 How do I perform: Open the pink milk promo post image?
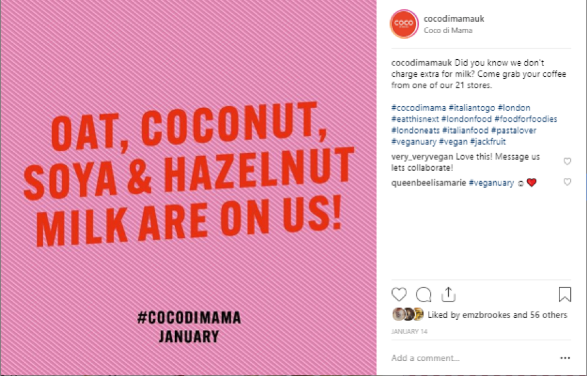coord(188,188)
